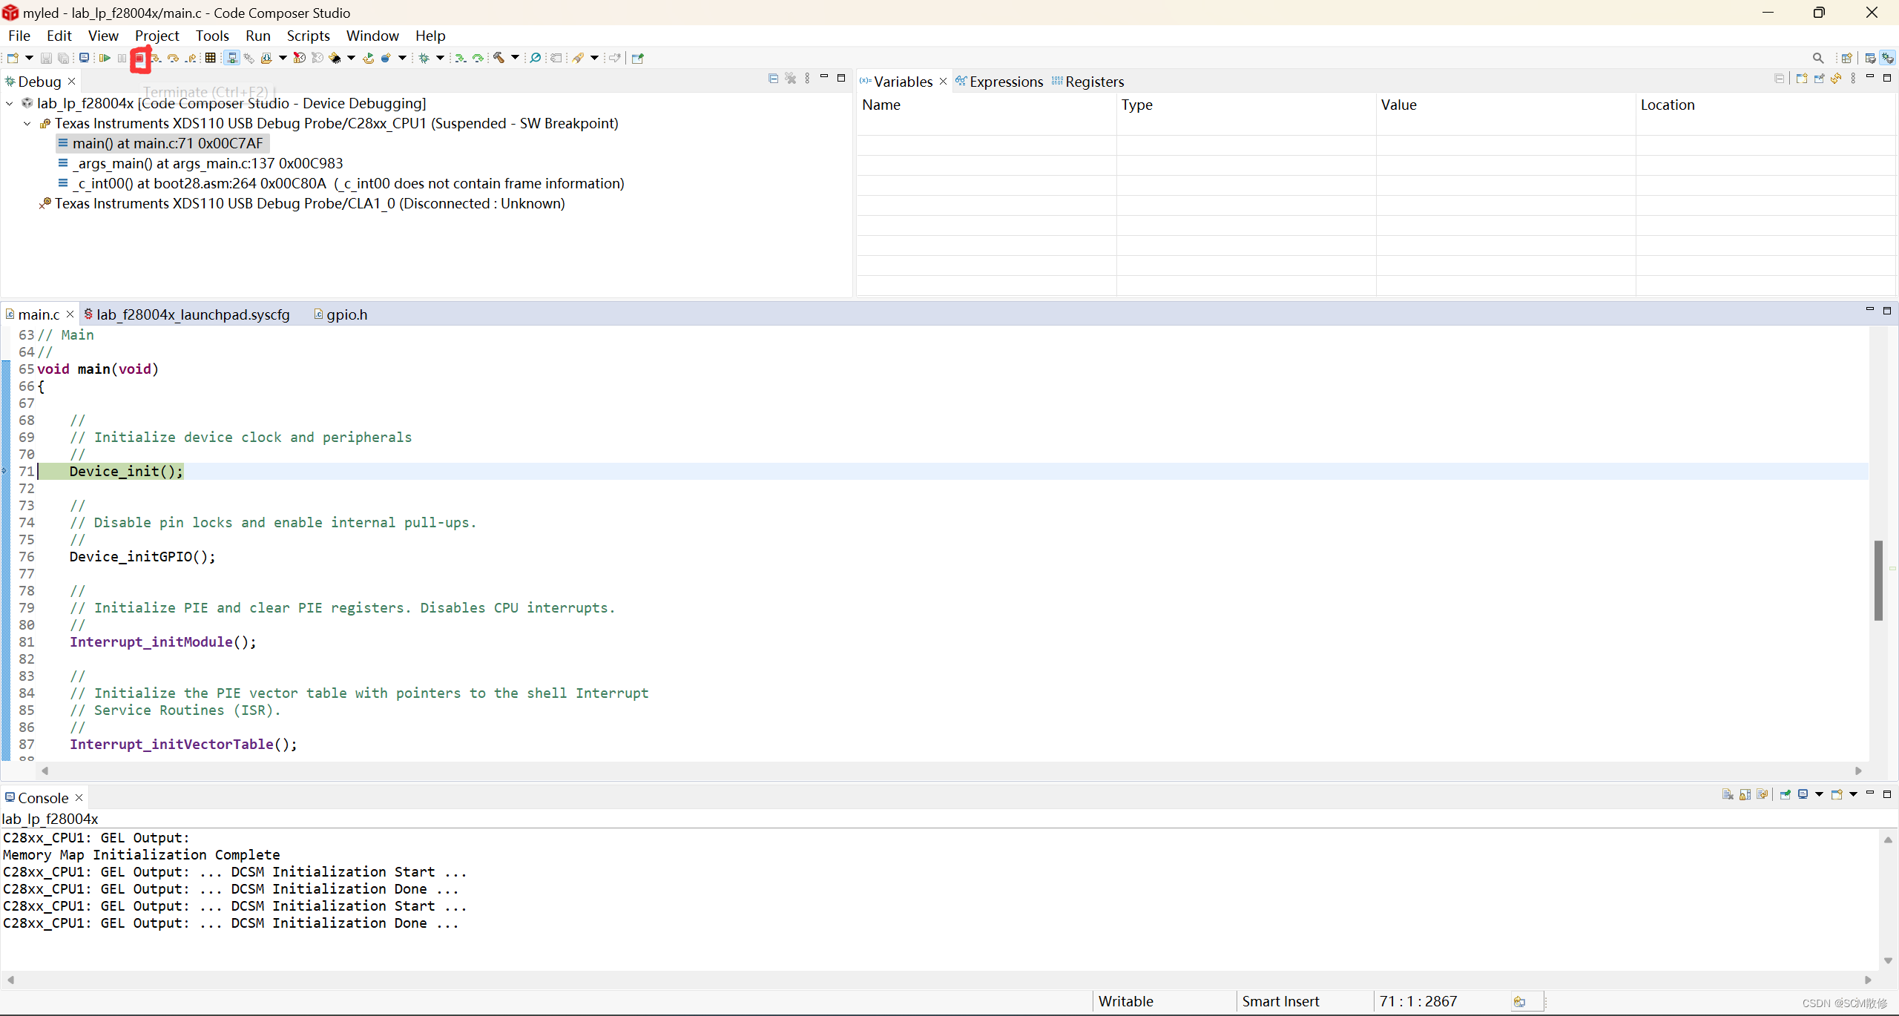Click the Step Over icon
The width and height of the screenshot is (1899, 1016).
pyautogui.click(x=173, y=58)
